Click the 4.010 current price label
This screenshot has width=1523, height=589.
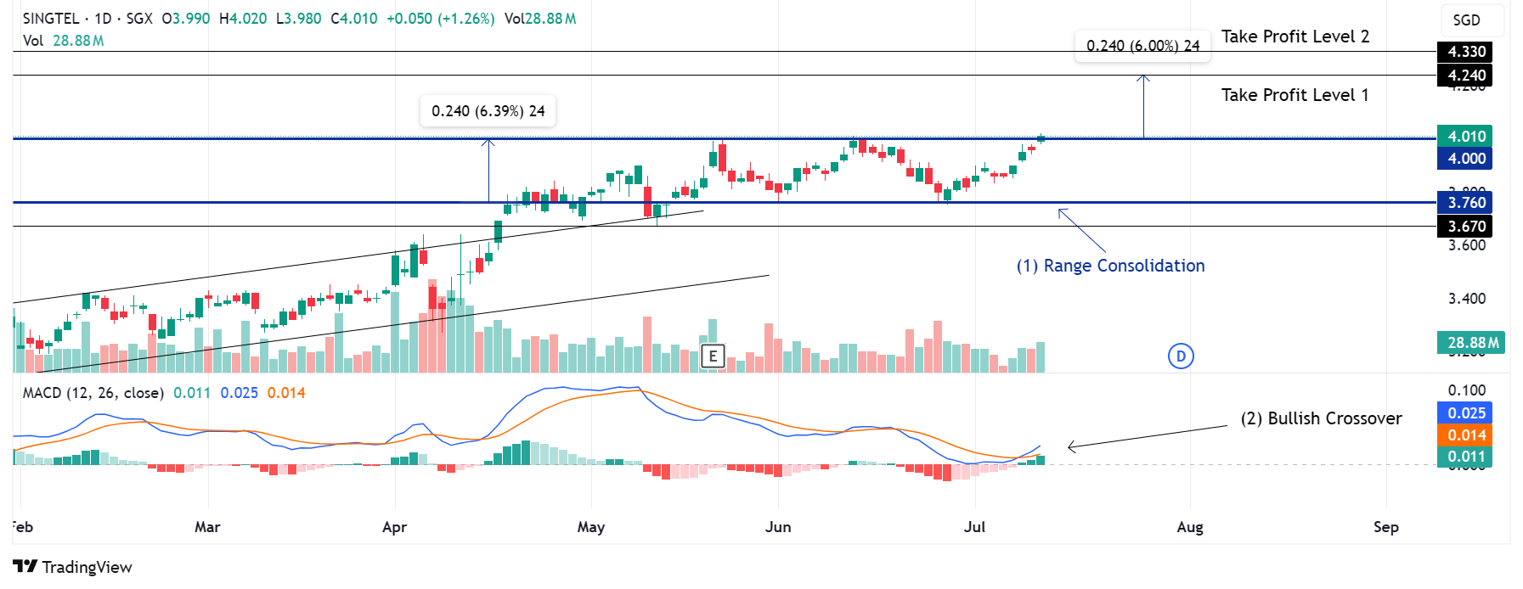1464,137
